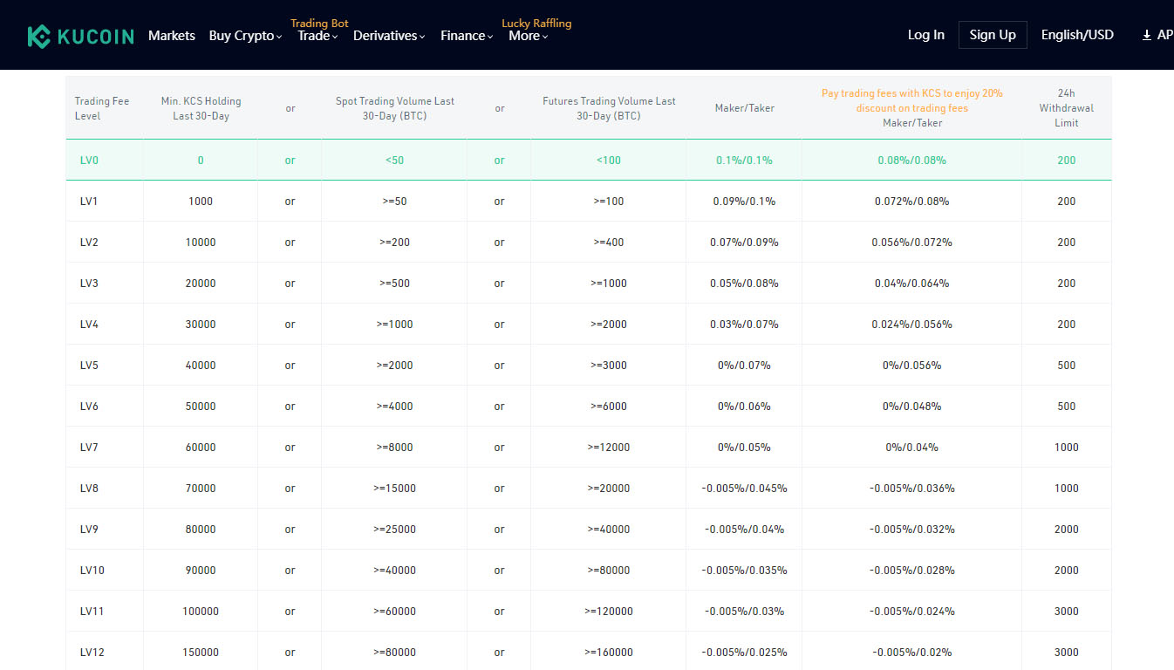Select the LV1 row label
Image resolution: width=1174 pixels, height=670 pixels.
(89, 202)
